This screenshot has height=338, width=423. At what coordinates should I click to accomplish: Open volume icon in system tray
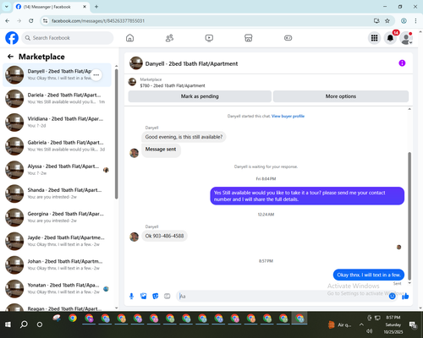coord(370,331)
